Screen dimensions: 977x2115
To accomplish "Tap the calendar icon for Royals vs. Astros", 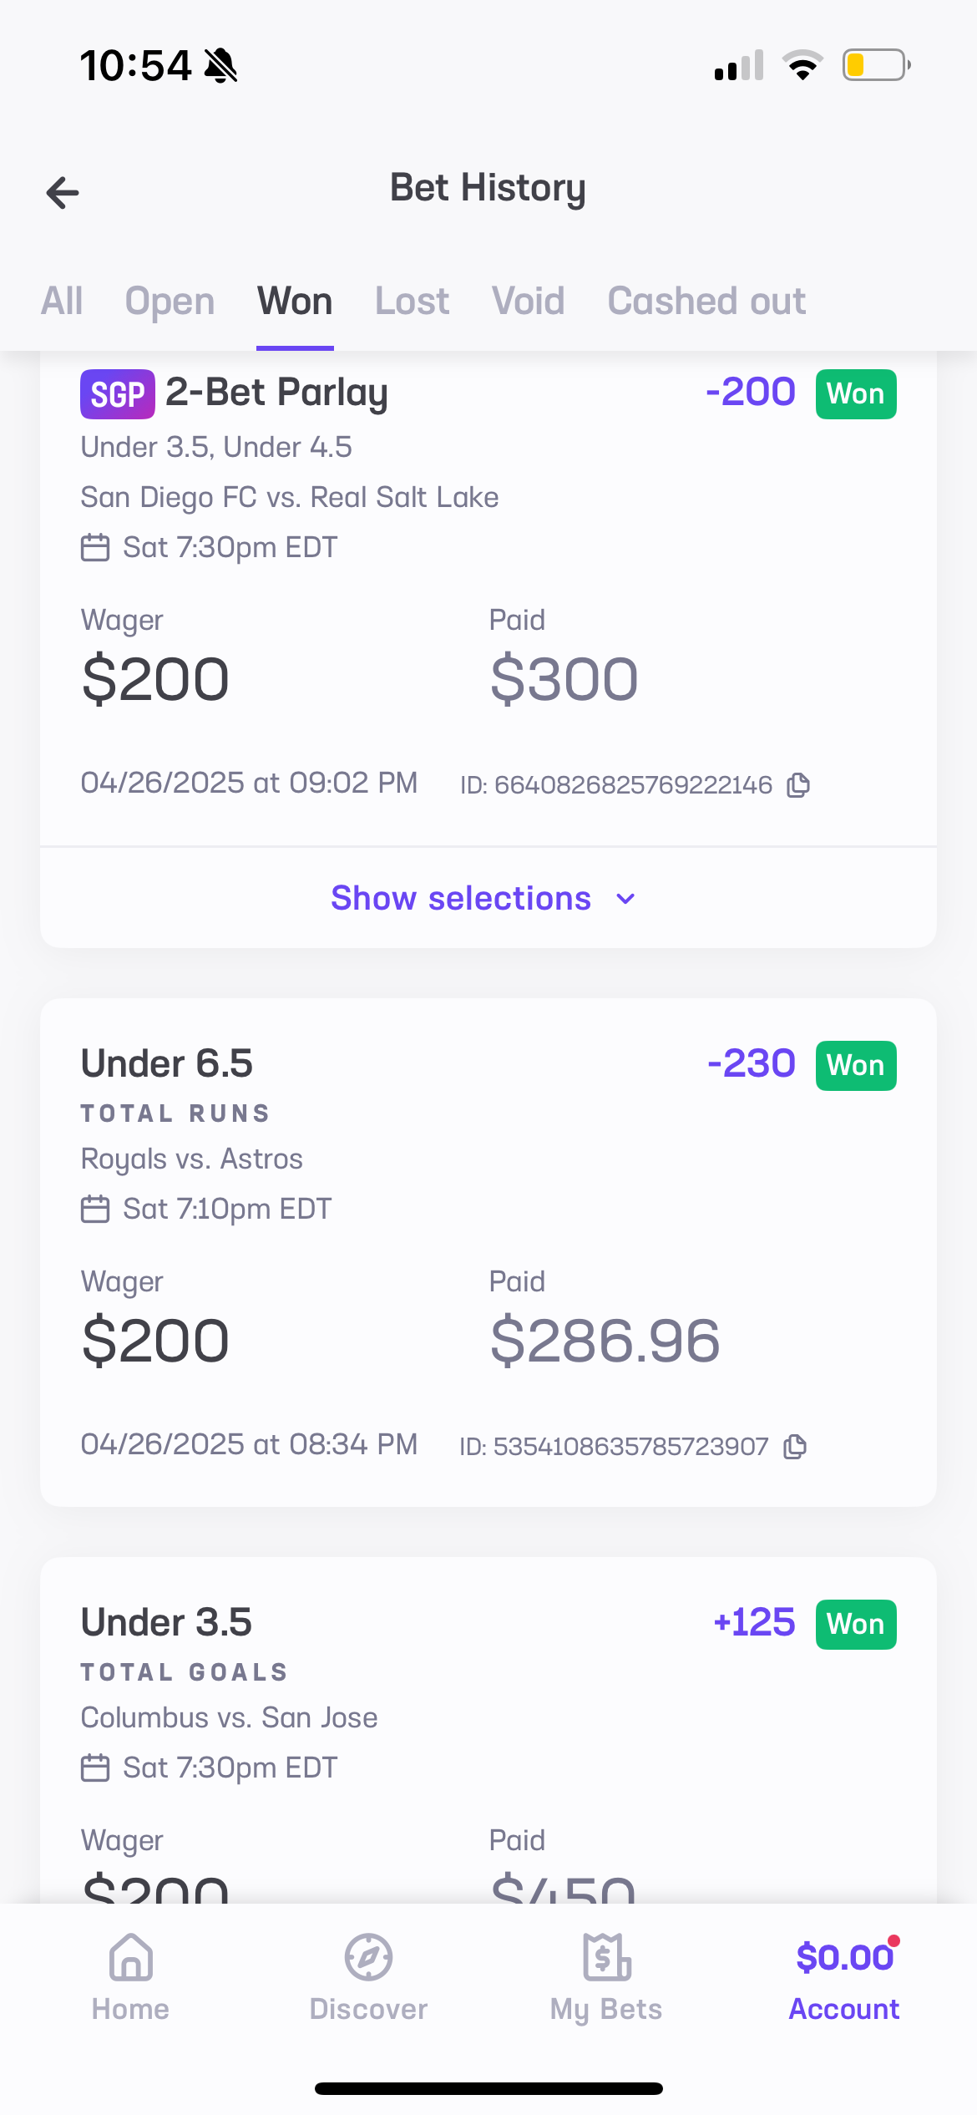I will pos(95,1210).
